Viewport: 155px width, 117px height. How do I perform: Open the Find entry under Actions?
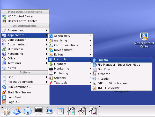point(25,77)
